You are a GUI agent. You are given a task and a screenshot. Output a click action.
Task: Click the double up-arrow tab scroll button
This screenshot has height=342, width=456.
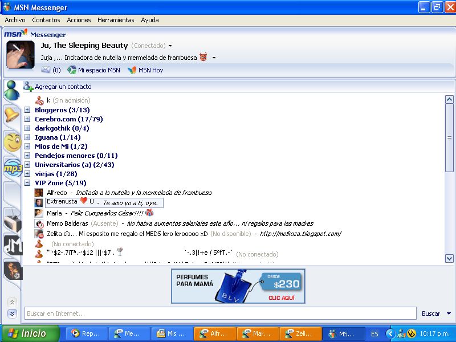pos(12,302)
